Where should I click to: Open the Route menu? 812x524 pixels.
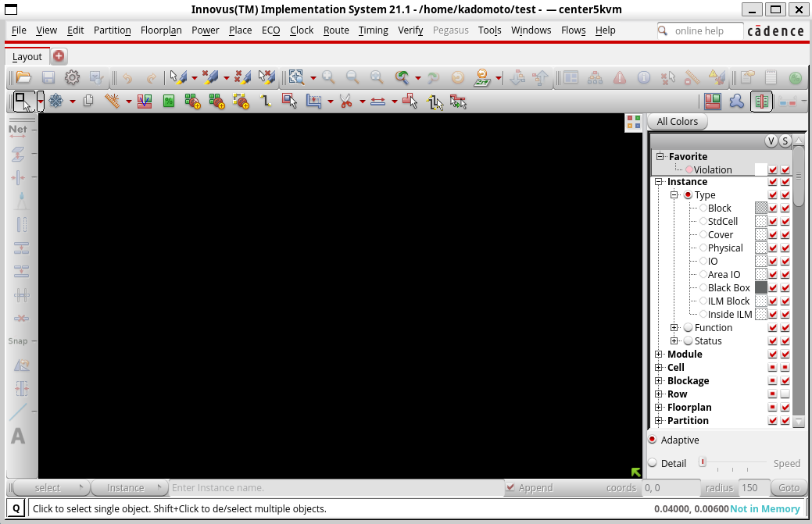pos(336,30)
